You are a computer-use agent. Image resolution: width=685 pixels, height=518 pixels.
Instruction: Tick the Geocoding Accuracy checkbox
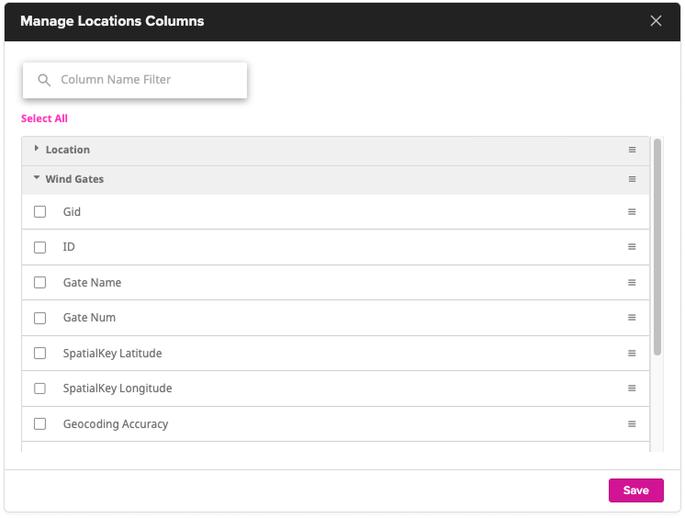coord(39,424)
